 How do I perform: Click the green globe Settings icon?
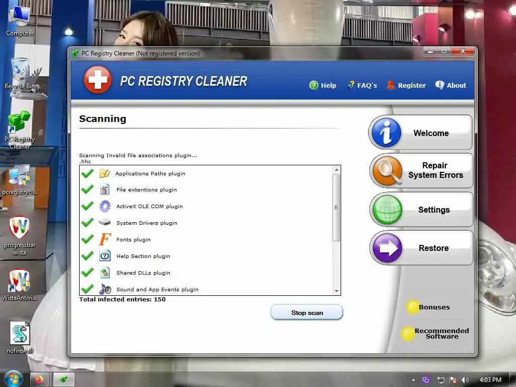[388, 210]
